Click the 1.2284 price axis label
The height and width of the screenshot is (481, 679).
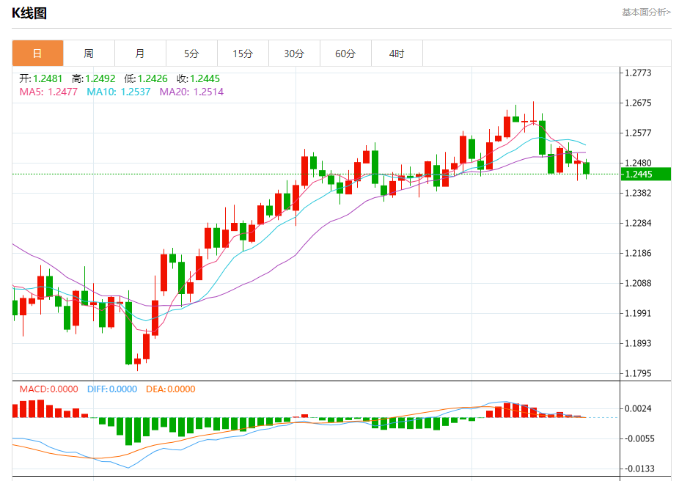click(638, 223)
